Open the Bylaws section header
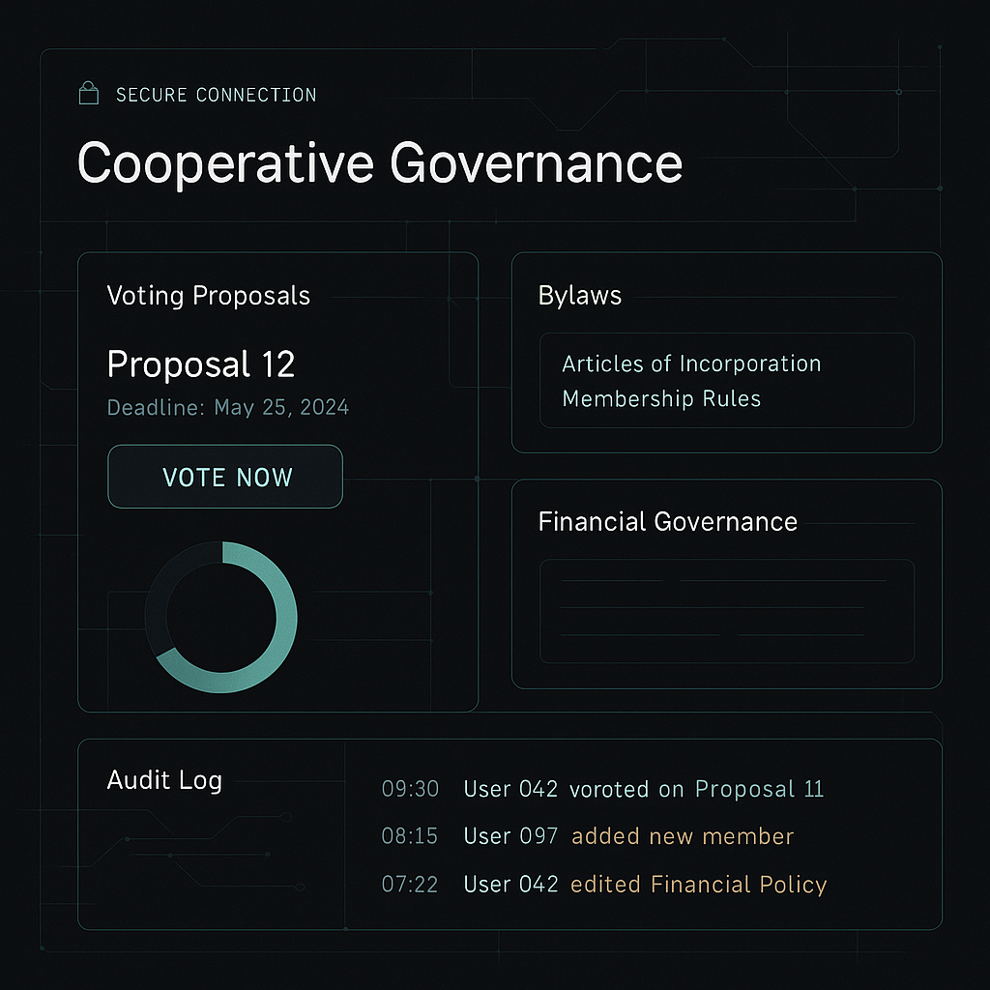990x990 pixels. pyautogui.click(x=579, y=296)
